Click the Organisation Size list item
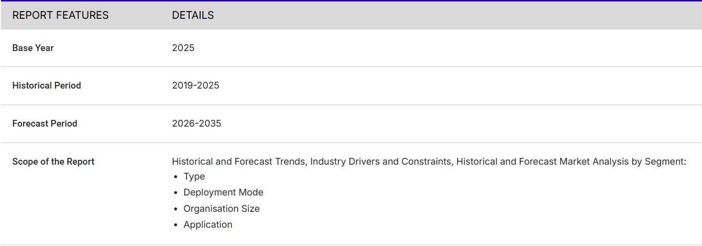Viewport: 702px width, 246px height. pos(221,209)
